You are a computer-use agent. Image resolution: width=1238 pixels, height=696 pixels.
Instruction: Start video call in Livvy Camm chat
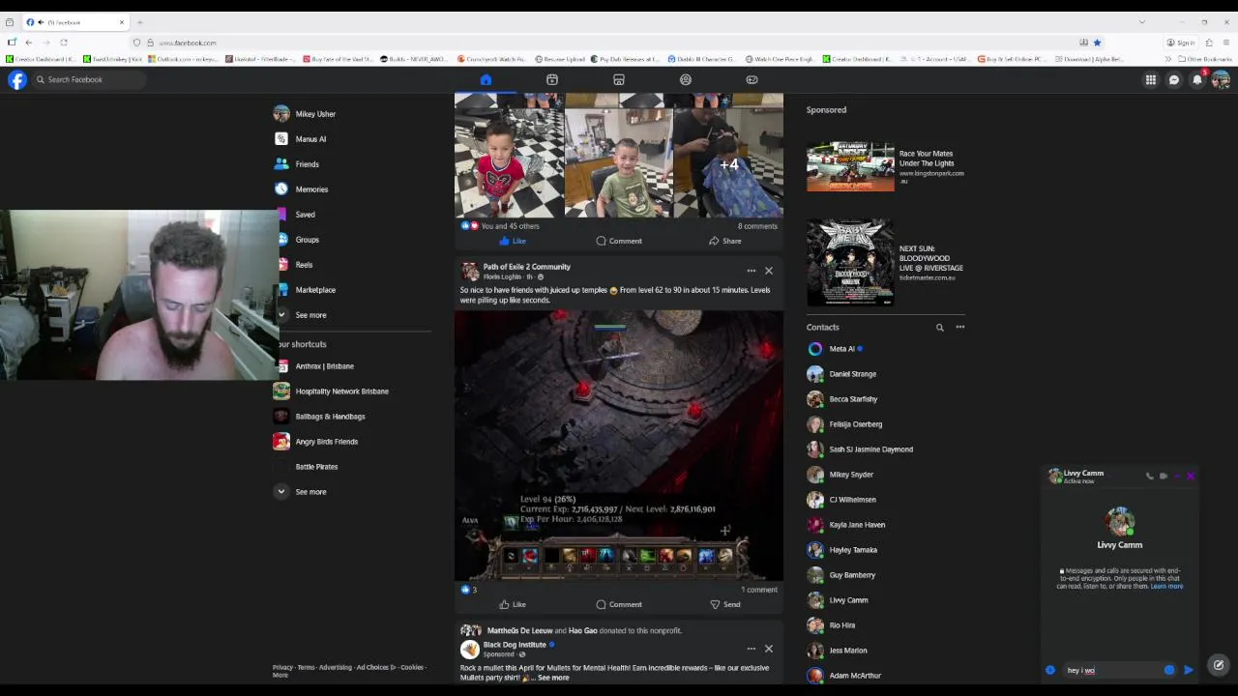(x=1164, y=476)
